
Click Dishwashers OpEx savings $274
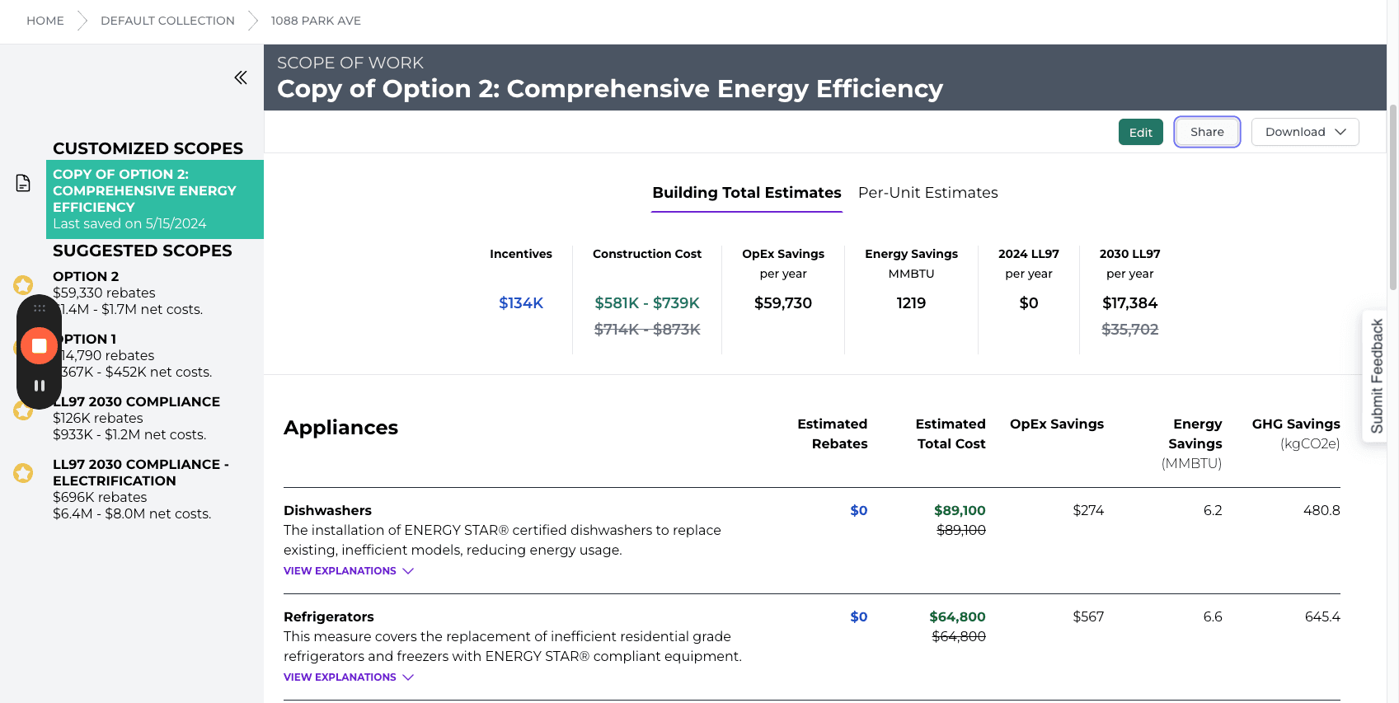[1088, 511]
